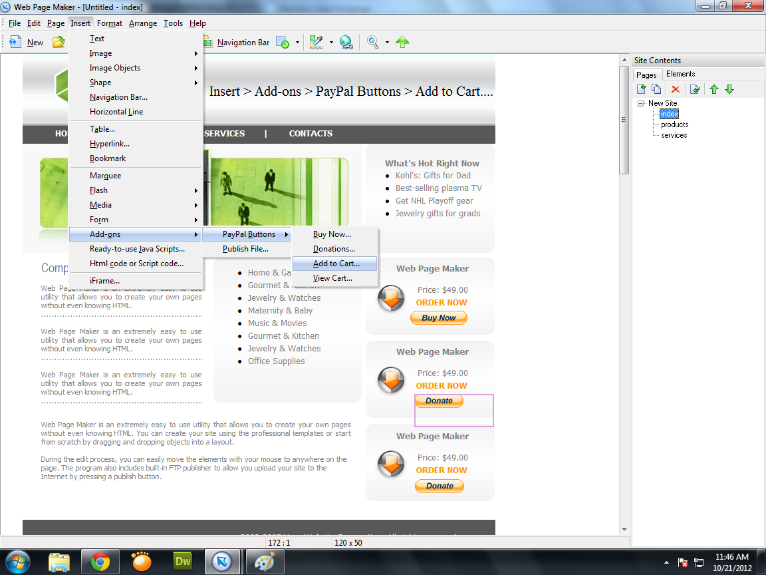Expand the Media submenu
The image size is (766, 575).
pos(136,205)
